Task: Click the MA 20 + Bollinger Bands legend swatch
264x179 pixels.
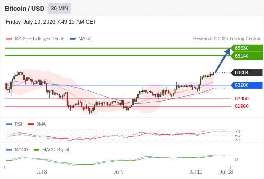Action: (x=9, y=39)
